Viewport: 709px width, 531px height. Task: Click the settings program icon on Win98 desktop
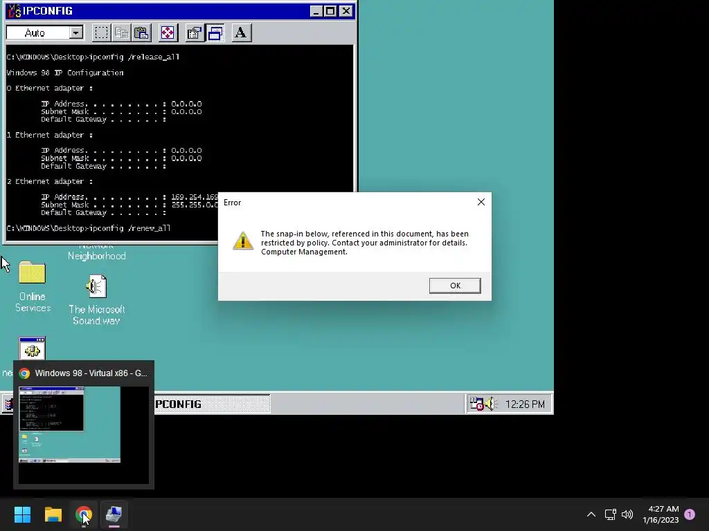click(32, 348)
